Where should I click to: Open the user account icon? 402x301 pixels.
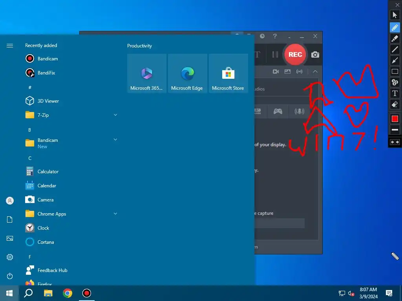click(x=10, y=201)
